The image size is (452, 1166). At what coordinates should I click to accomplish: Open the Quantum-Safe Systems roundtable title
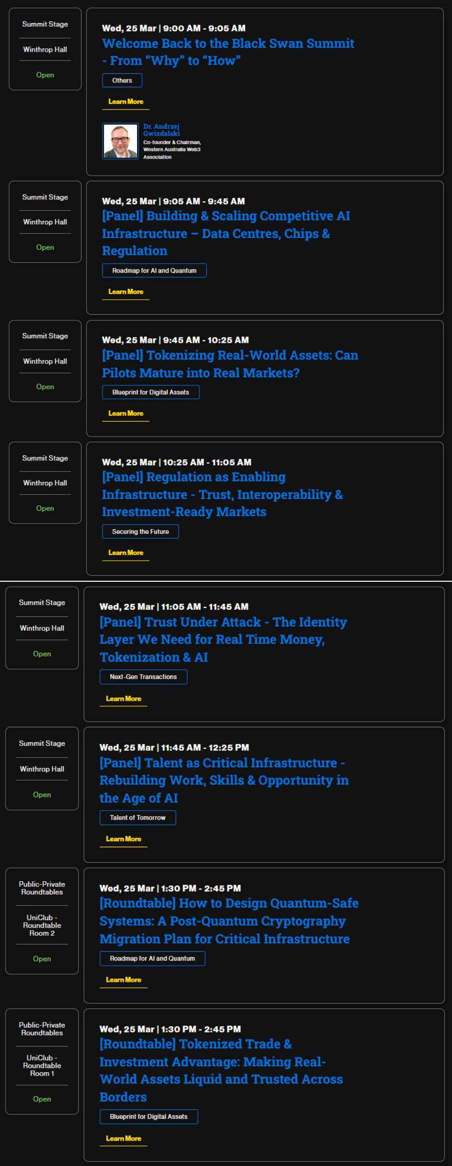[229, 921]
